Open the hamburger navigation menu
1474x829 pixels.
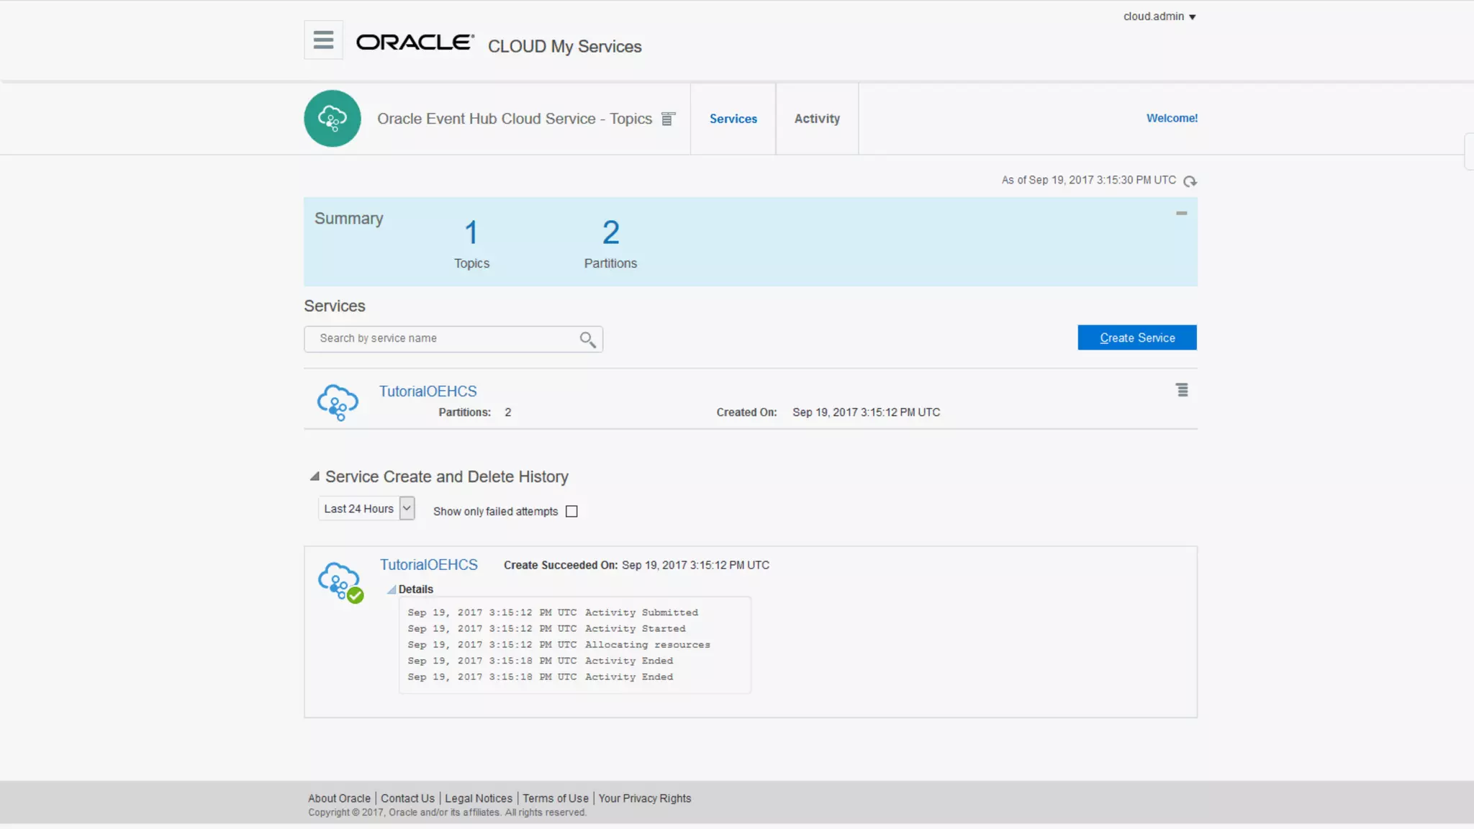pos(323,40)
